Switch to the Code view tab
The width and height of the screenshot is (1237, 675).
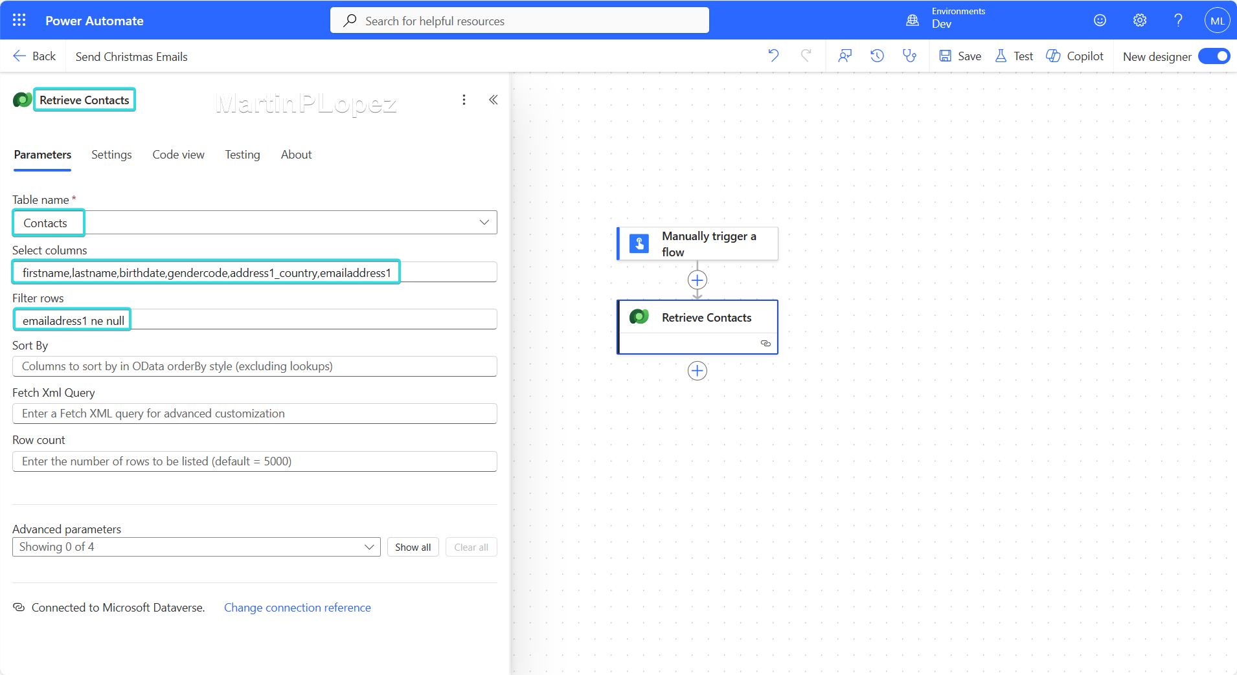point(178,154)
